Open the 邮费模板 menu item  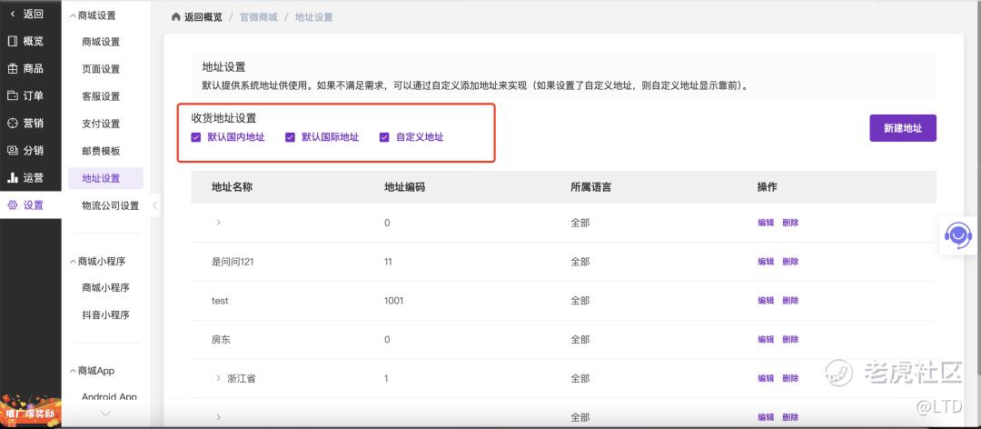101,151
